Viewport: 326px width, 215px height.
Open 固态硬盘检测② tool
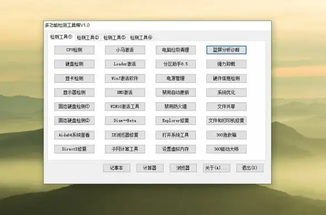(x=74, y=121)
